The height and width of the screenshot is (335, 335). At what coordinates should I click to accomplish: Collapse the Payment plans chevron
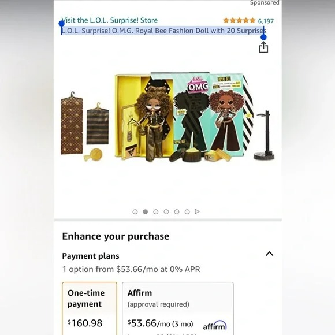click(x=269, y=254)
